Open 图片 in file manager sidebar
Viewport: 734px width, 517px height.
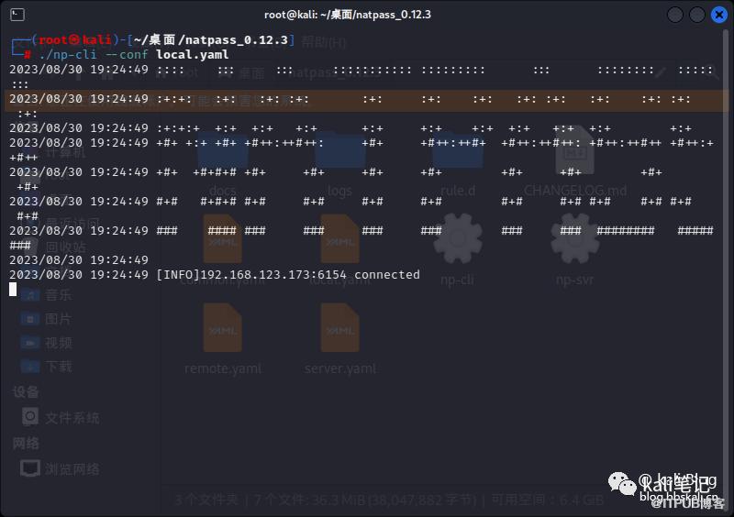(46, 319)
